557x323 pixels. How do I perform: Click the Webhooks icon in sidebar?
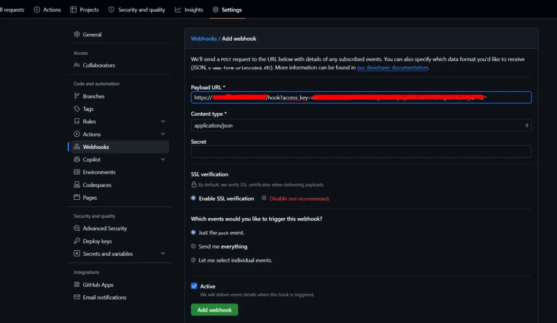click(77, 147)
